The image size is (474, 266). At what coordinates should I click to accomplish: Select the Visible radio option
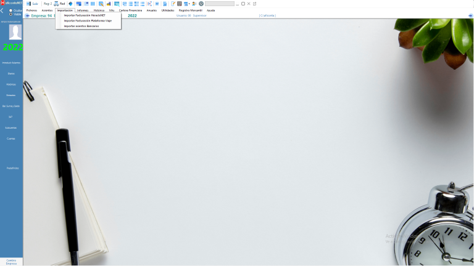click(x=10, y=14)
